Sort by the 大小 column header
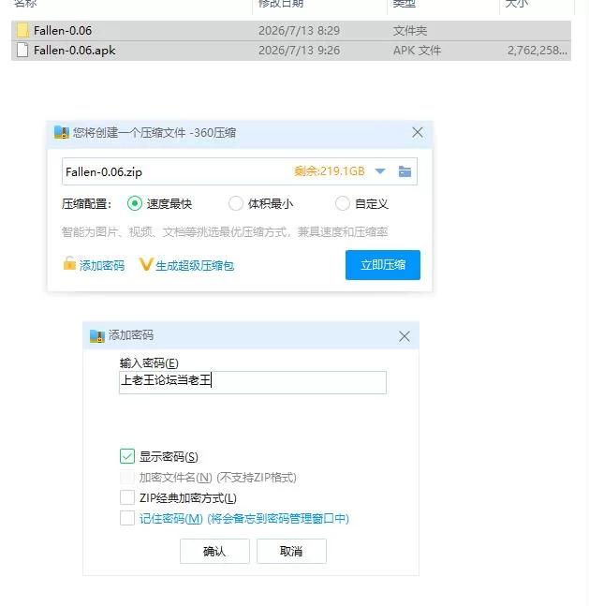This screenshot has height=606, width=589. point(517,4)
